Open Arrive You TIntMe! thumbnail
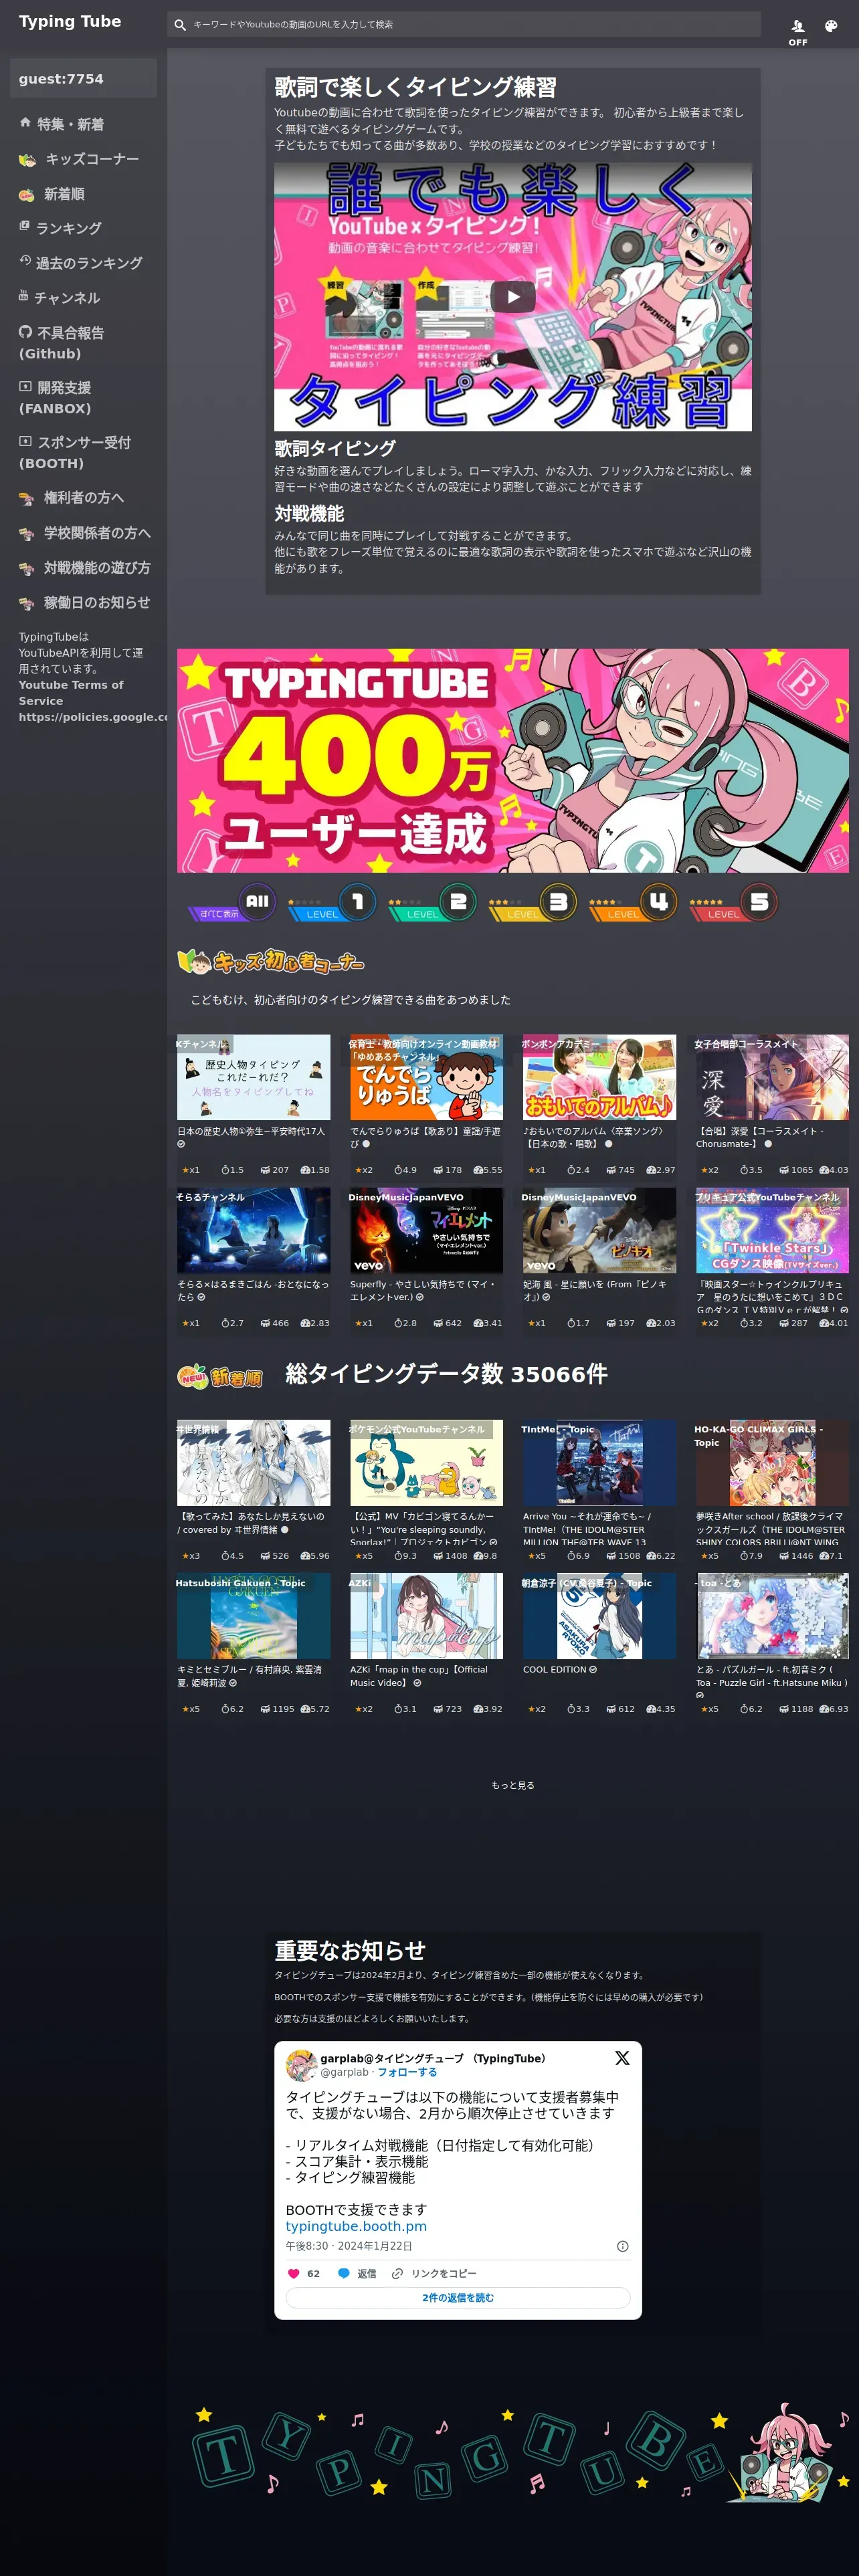Image resolution: width=859 pixels, height=2576 pixels. click(x=599, y=1463)
